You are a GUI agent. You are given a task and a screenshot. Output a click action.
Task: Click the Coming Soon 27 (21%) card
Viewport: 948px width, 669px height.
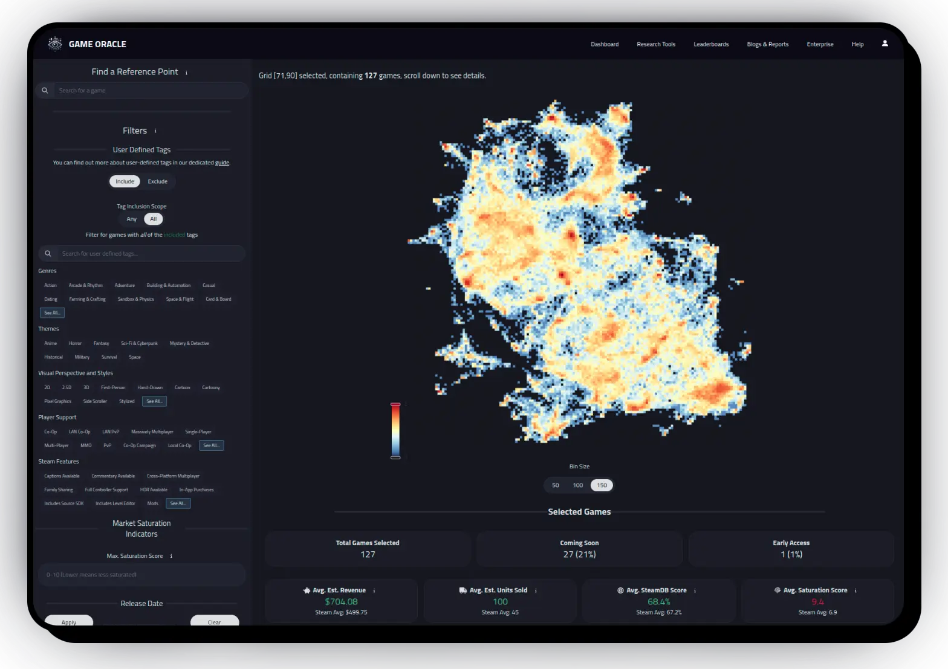(x=579, y=549)
